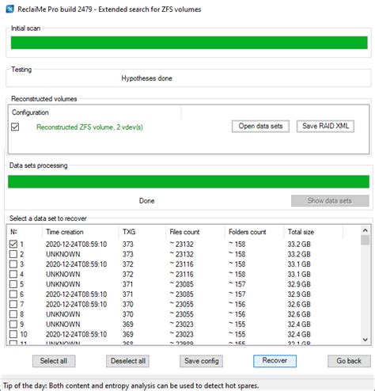Check the data set 10 checkbox
Image resolution: width=375 pixels, height=391 pixels.
point(13,334)
